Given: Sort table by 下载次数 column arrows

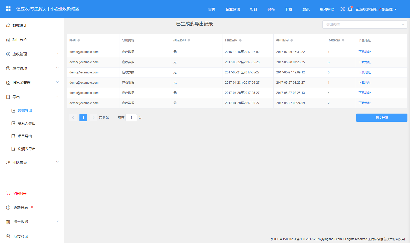Looking at the screenshot, I should [x=343, y=40].
